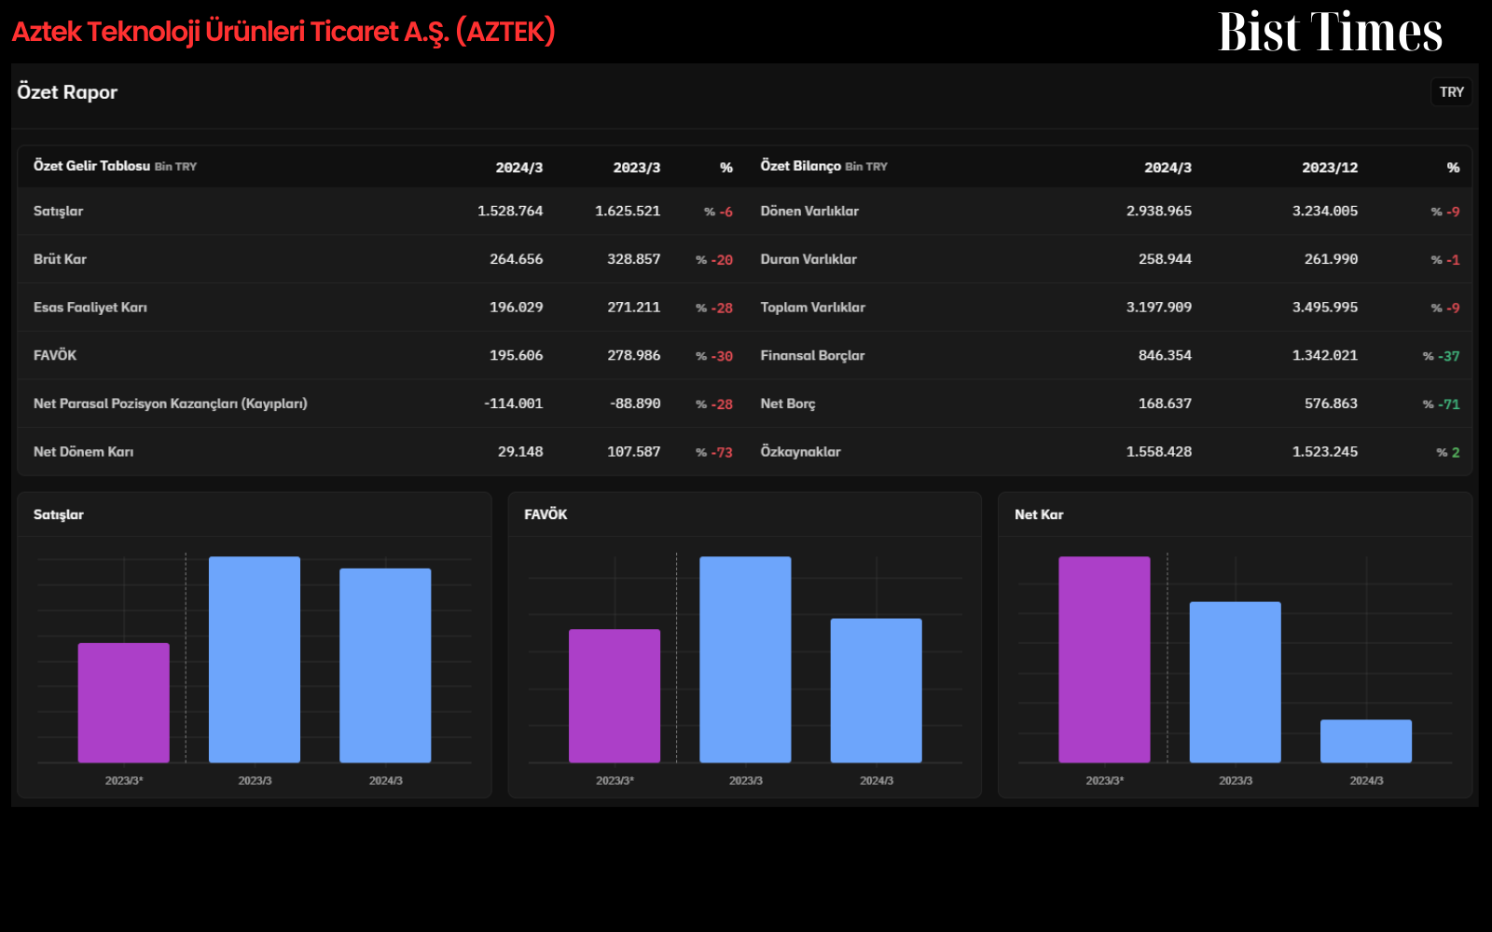Select the Satışlar row in income table
This screenshot has width=1492, height=932.
click(x=382, y=212)
